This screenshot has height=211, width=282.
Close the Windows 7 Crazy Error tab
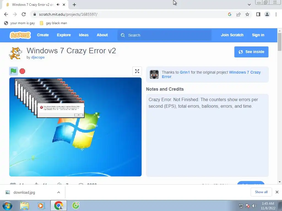pyautogui.click(x=64, y=5)
